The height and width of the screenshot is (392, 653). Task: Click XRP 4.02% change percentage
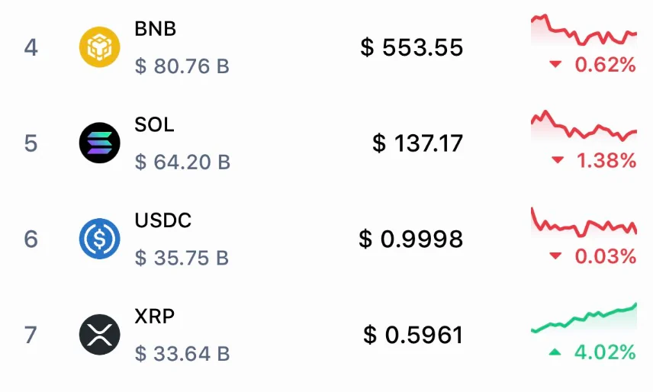[605, 352]
